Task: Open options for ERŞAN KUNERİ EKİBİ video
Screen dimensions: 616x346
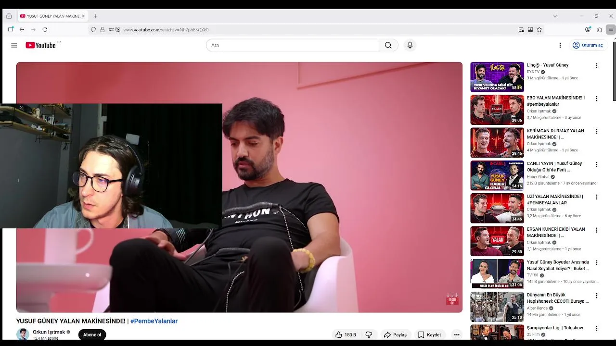Action: pyautogui.click(x=597, y=230)
